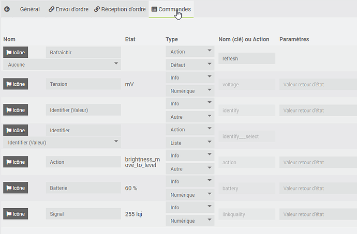Set icon for Identifier (Valeur) command

click(x=16, y=110)
